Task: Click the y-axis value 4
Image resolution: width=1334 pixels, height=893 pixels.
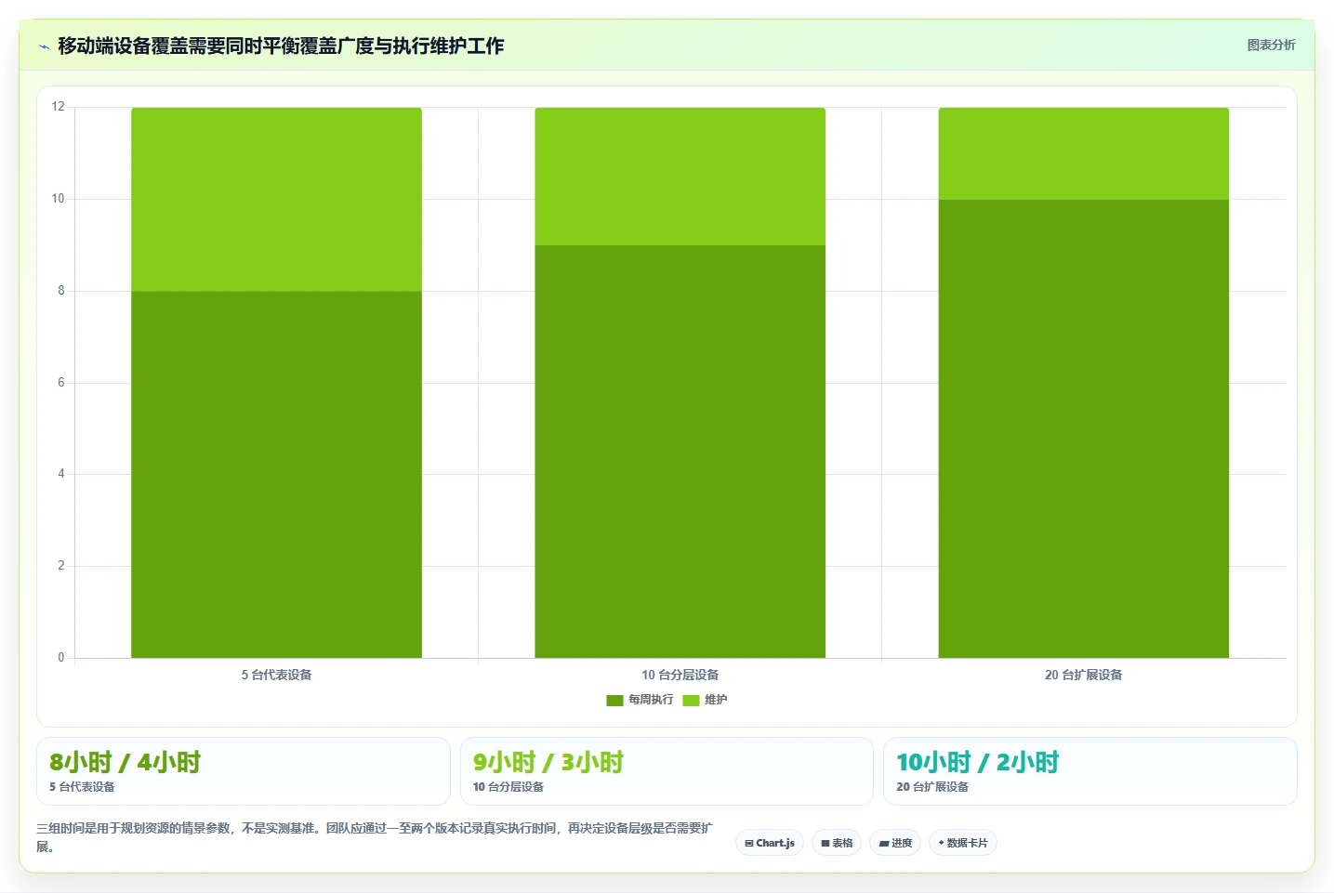Action: [x=61, y=474]
